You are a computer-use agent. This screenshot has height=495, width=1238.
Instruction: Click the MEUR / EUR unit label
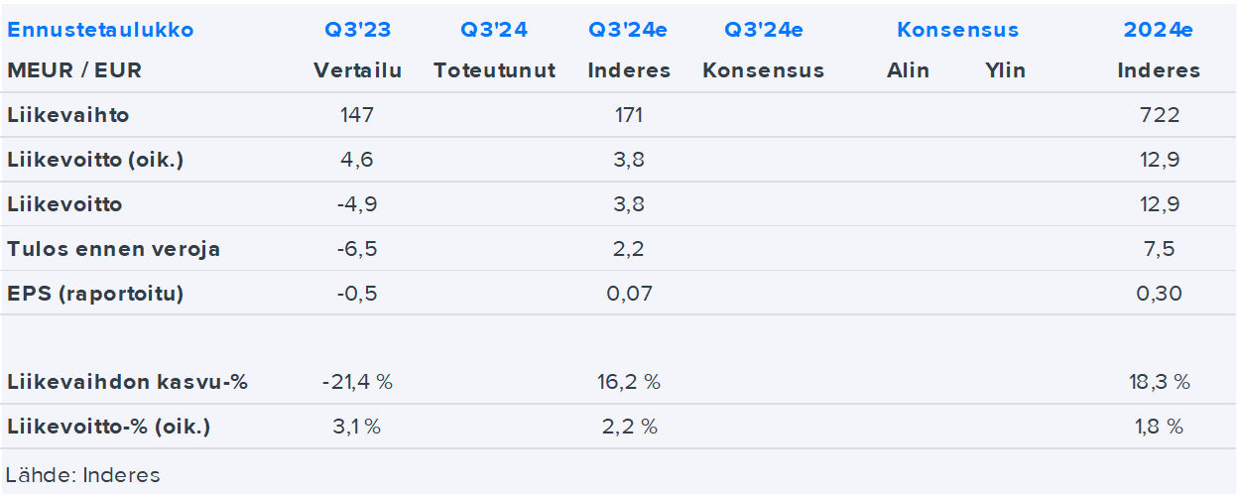[74, 70]
